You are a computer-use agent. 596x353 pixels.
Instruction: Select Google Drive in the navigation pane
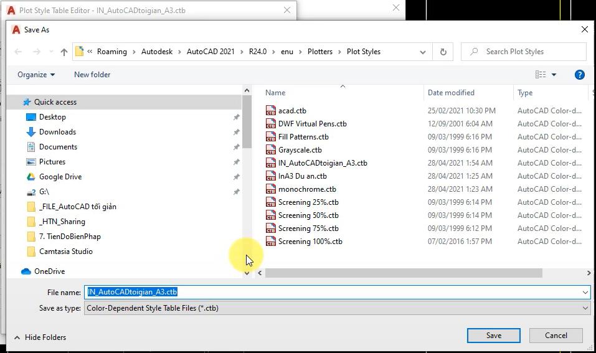(x=60, y=177)
